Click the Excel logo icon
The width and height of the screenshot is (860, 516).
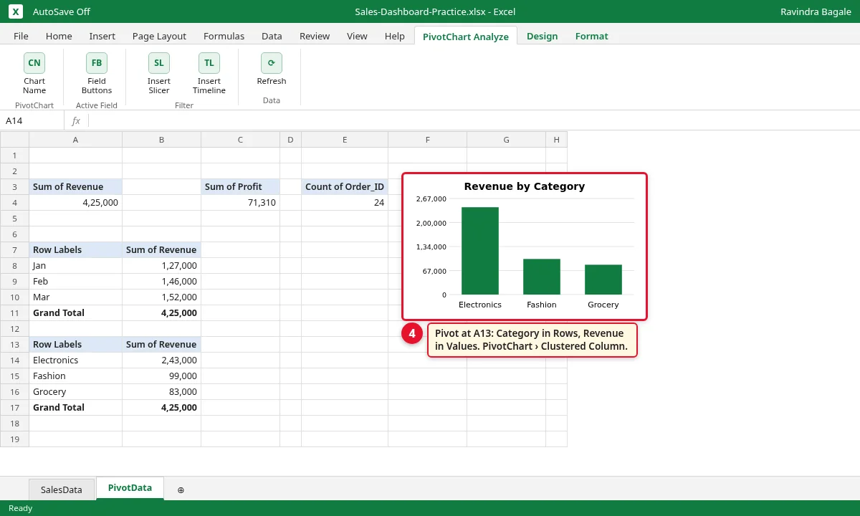[16, 11]
